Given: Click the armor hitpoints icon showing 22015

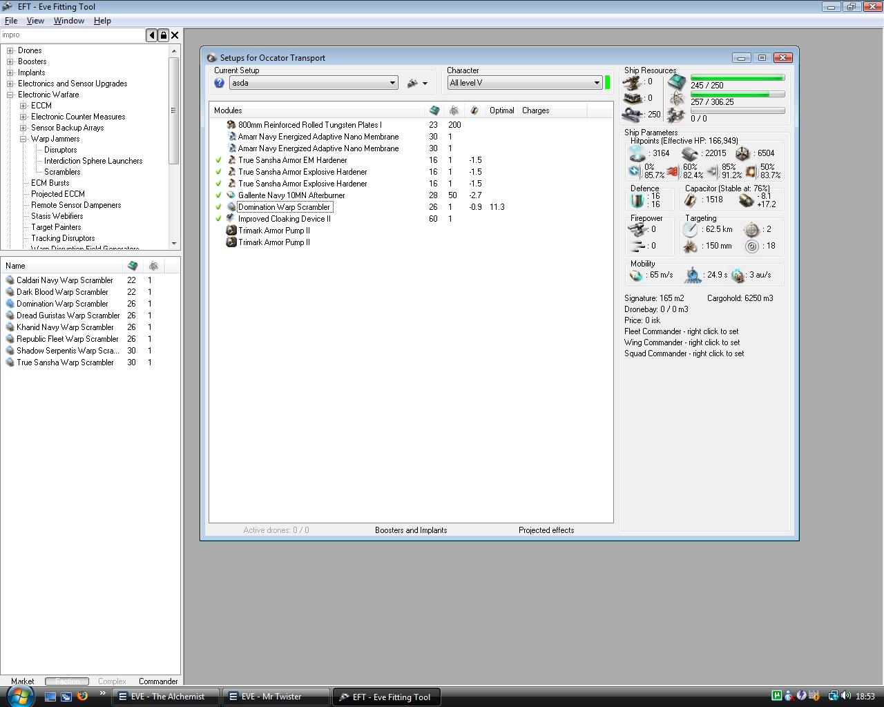Looking at the screenshot, I should pos(690,153).
